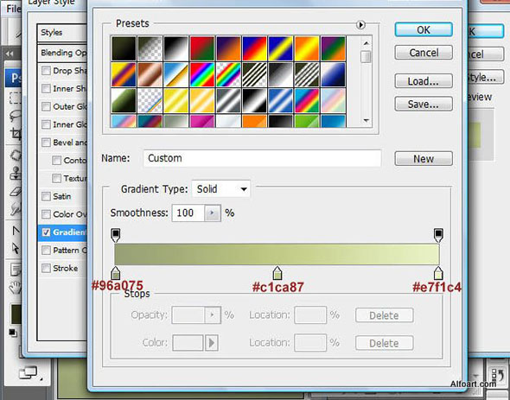Screen dimensions: 510x400
Task: Select the middle #c1ca87 color stop
Action: coord(277,273)
